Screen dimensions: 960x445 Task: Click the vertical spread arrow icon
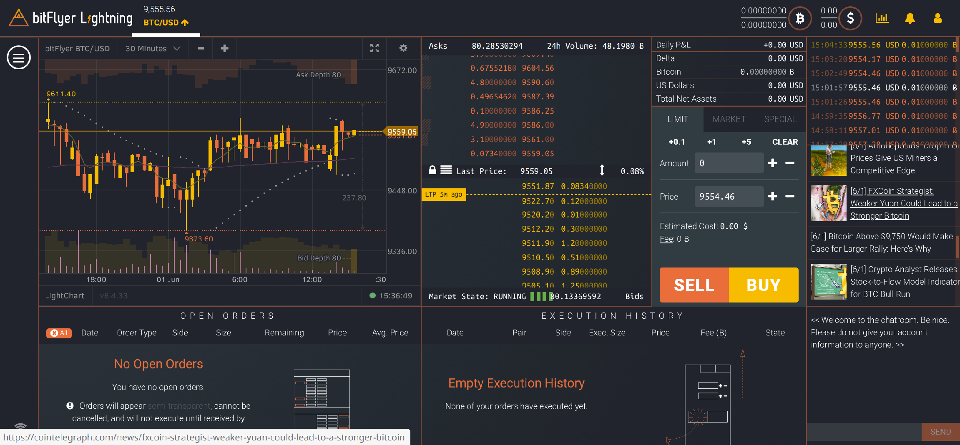click(x=602, y=170)
